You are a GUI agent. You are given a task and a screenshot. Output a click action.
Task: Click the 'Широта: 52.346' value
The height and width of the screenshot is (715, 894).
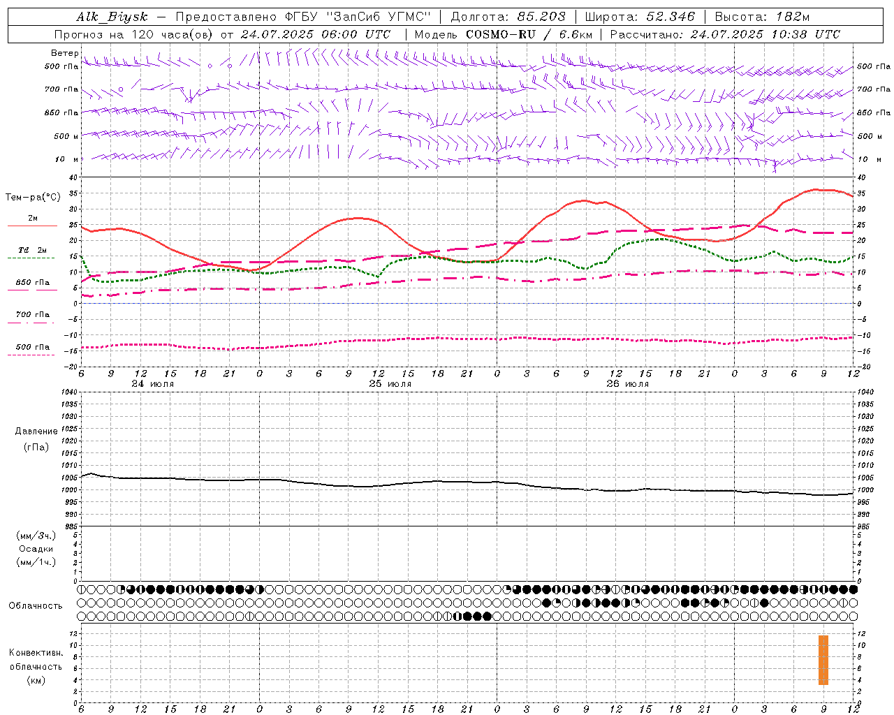pos(640,17)
